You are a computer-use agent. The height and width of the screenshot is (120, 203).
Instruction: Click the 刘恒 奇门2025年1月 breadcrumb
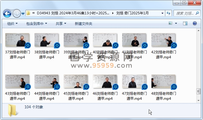click(x=132, y=13)
